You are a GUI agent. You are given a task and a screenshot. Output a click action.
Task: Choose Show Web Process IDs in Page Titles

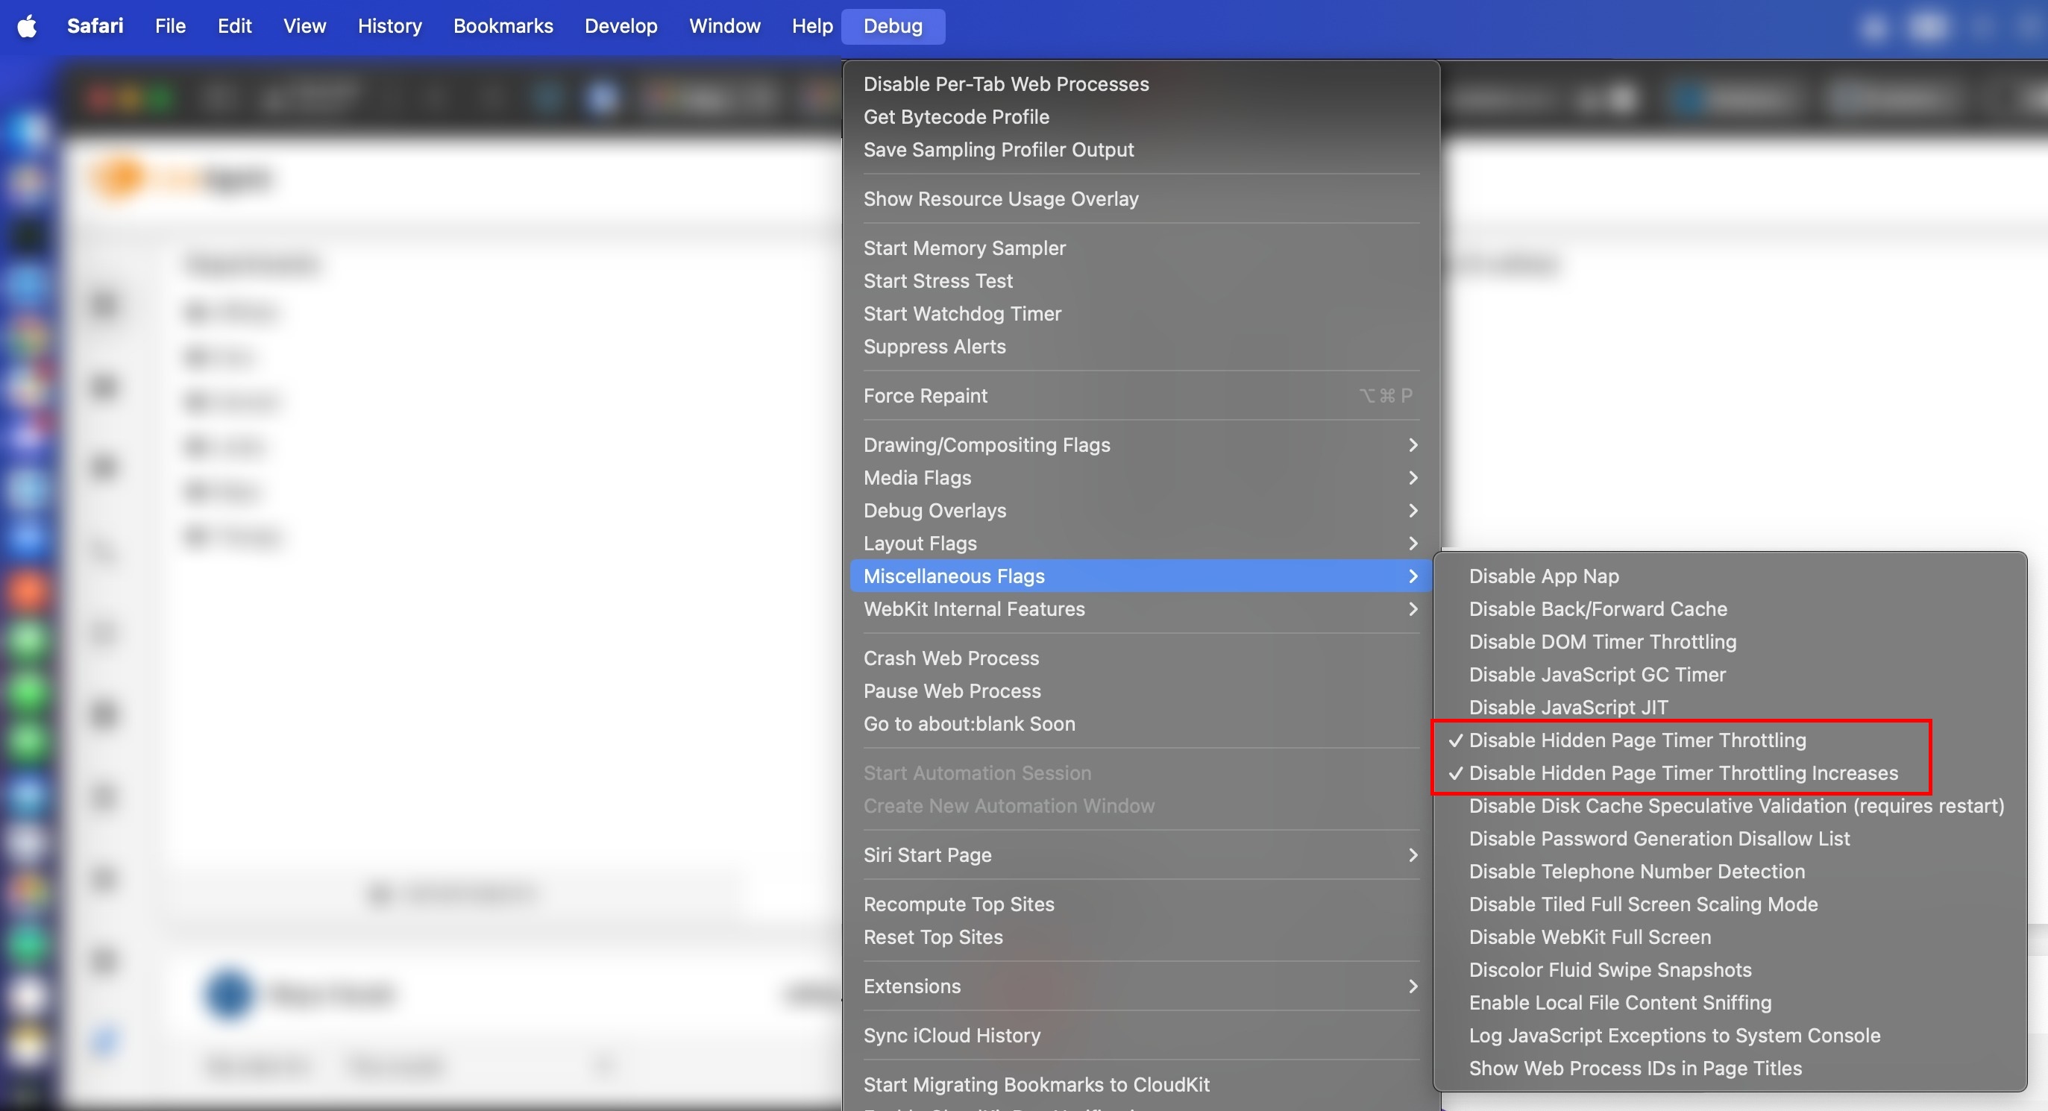[1635, 1068]
